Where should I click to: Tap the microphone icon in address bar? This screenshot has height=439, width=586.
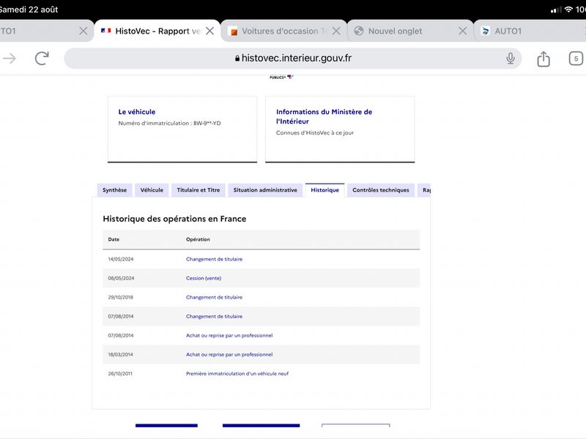(x=510, y=59)
